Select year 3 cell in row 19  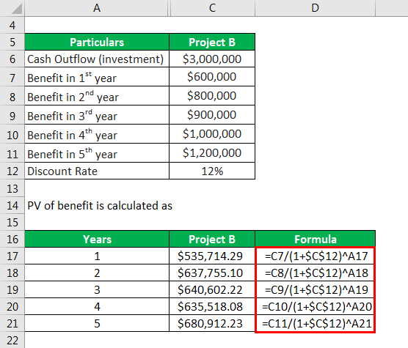click(x=97, y=289)
